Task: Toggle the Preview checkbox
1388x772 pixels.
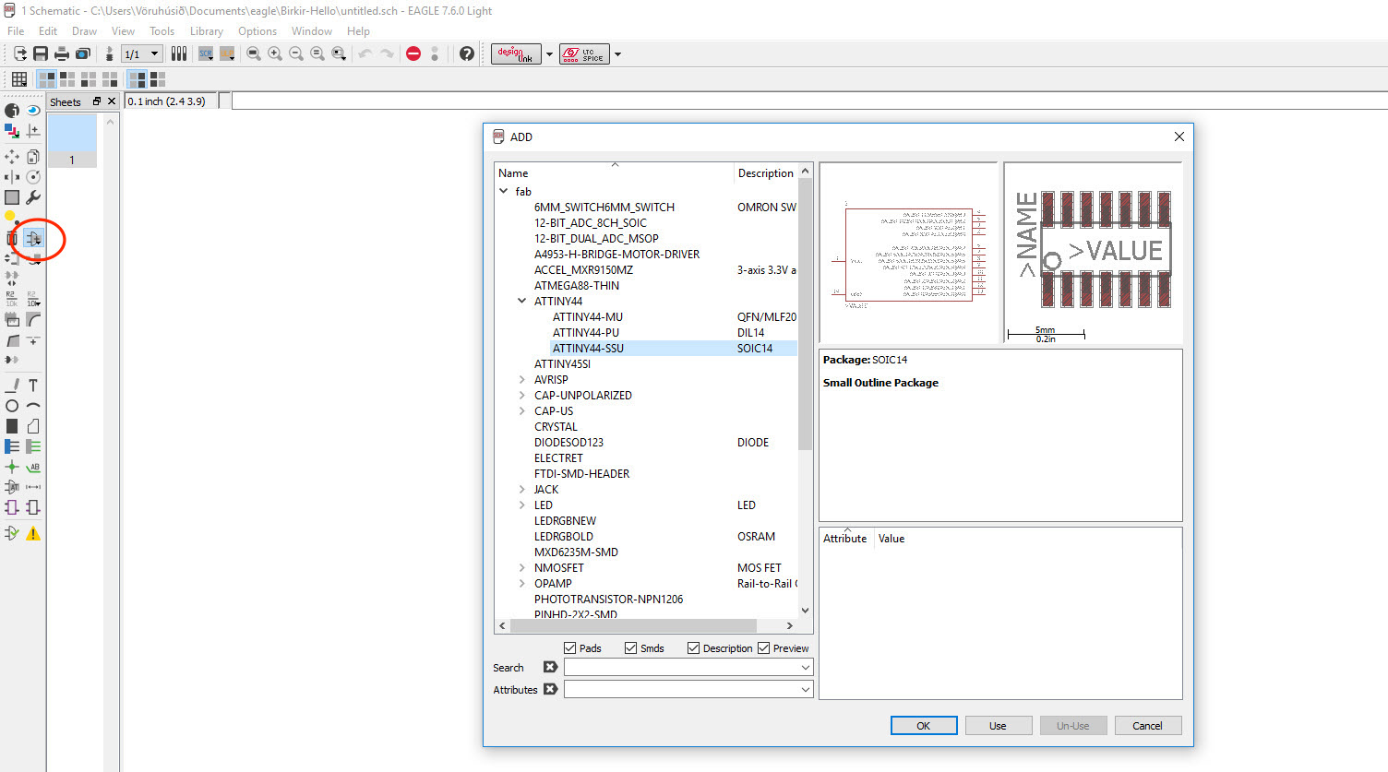Action: pos(763,648)
